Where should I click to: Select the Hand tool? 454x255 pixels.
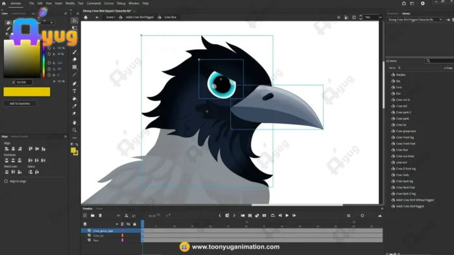click(x=75, y=122)
